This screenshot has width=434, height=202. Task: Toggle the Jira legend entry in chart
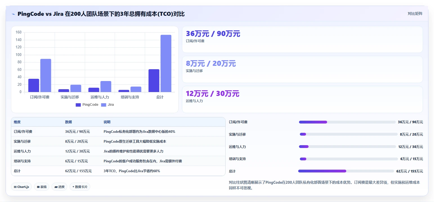point(107,105)
